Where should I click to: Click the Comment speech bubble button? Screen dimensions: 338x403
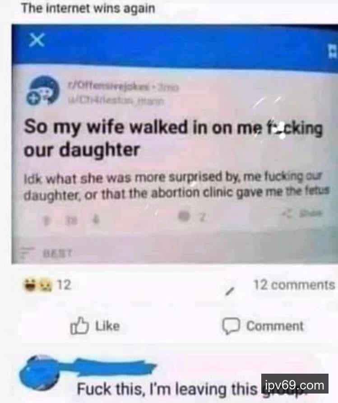point(263,326)
